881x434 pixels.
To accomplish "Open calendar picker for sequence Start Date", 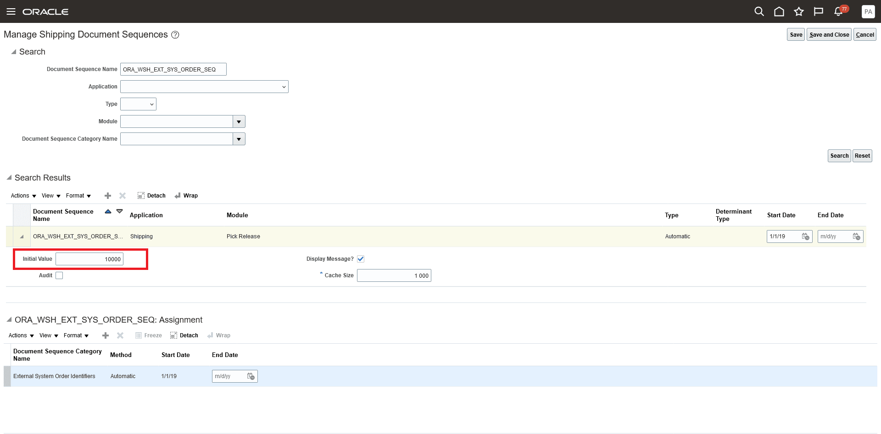I will point(805,236).
